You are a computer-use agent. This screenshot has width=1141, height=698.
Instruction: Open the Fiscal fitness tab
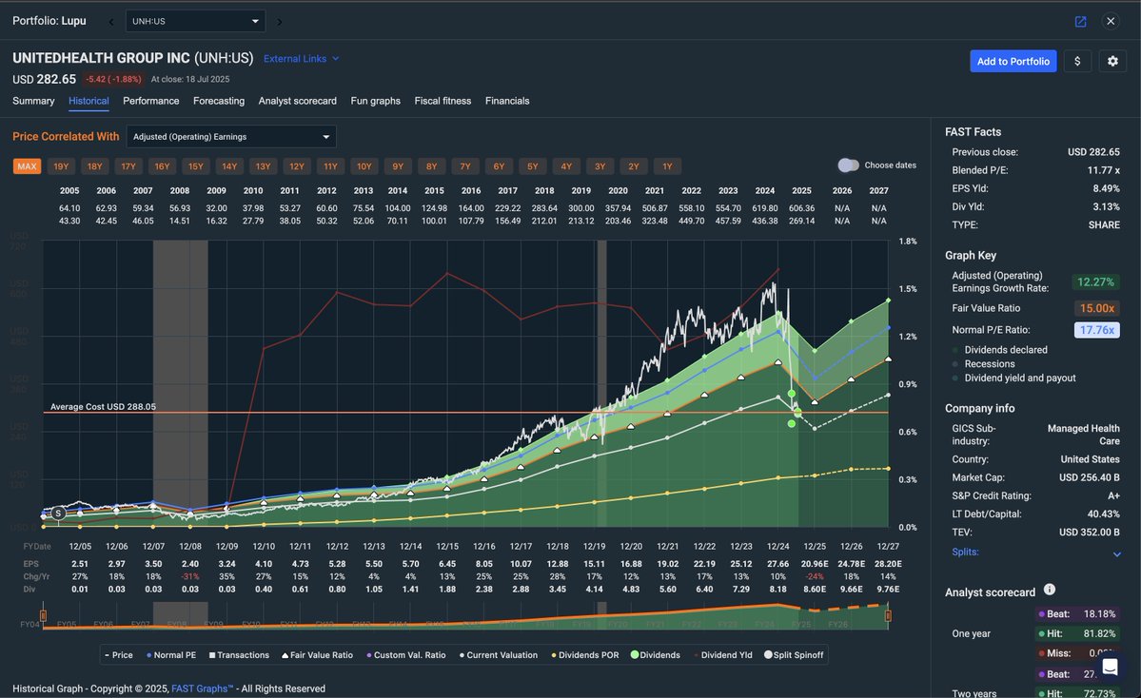[x=443, y=101]
